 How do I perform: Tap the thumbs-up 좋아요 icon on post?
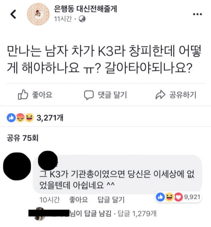coord(23,95)
